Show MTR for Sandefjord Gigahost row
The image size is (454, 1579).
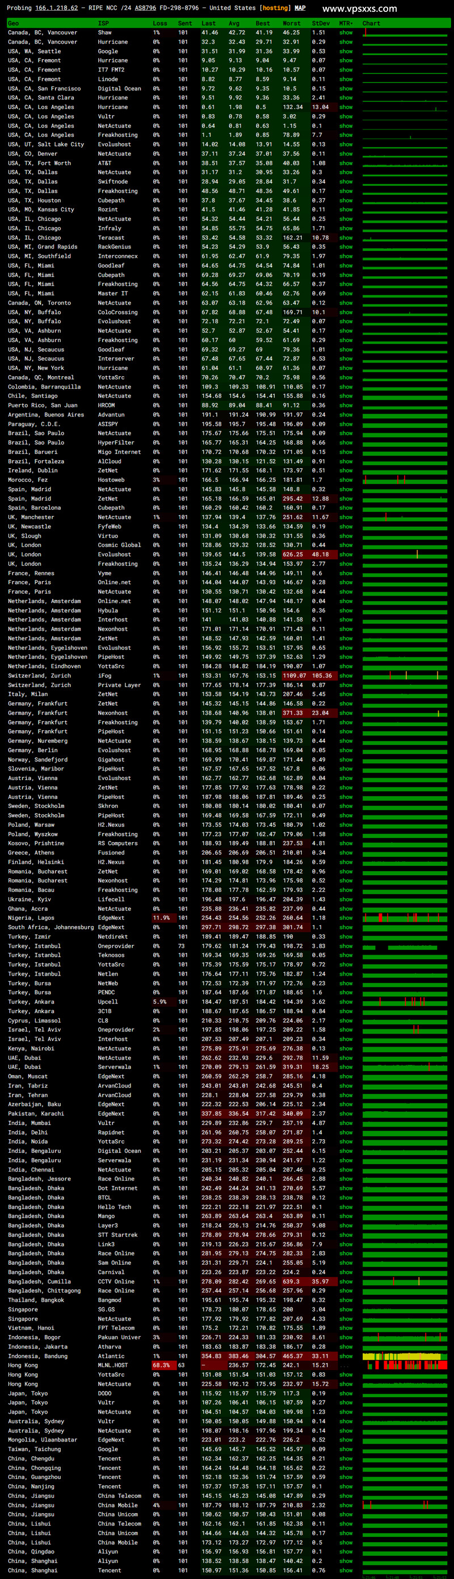[x=346, y=760]
